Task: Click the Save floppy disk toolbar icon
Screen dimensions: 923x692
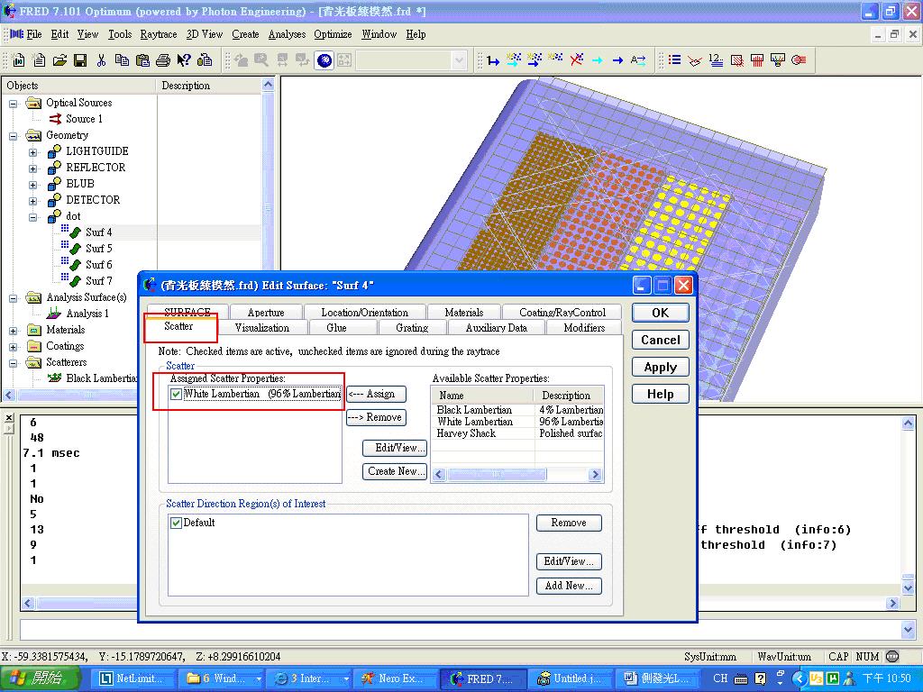Action: (80, 60)
